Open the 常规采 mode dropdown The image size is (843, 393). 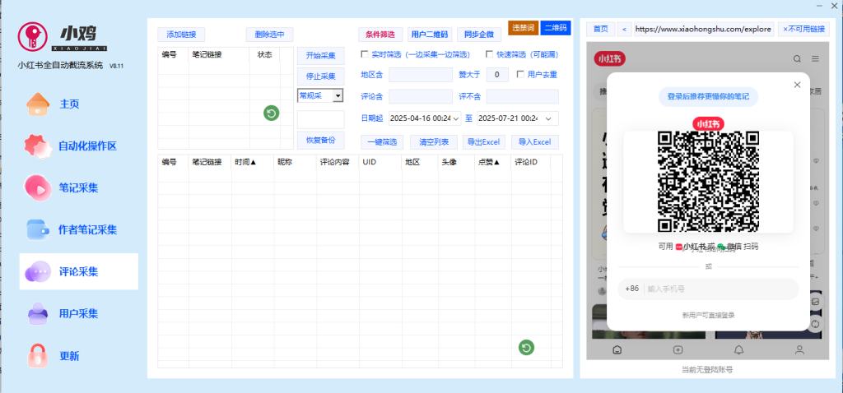coord(338,95)
